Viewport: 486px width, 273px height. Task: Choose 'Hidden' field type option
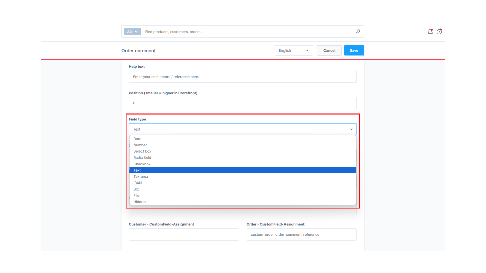pyautogui.click(x=139, y=202)
